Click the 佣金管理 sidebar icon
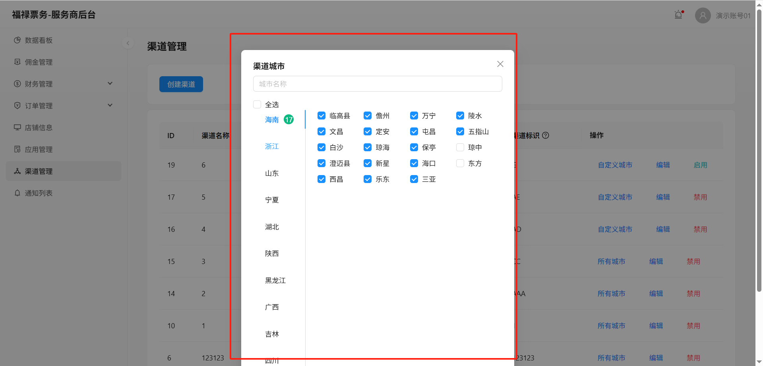Image resolution: width=763 pixels, height=366 pixels. pos(17,62)
